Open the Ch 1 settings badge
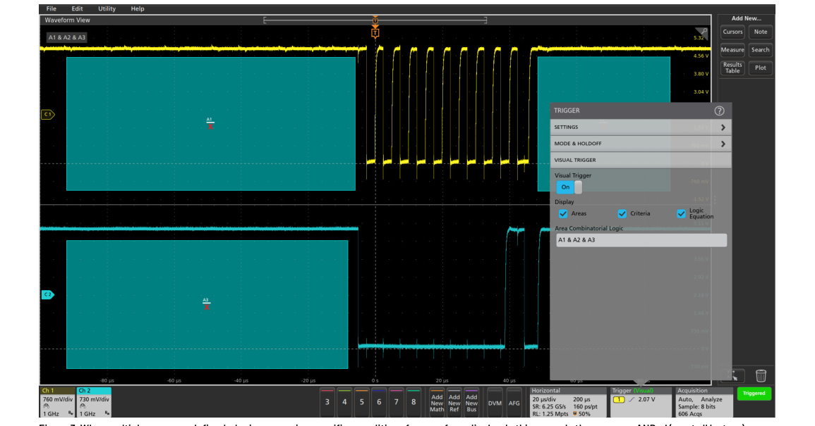The height and width of the screenshot is (426, 815). (58, 402)
